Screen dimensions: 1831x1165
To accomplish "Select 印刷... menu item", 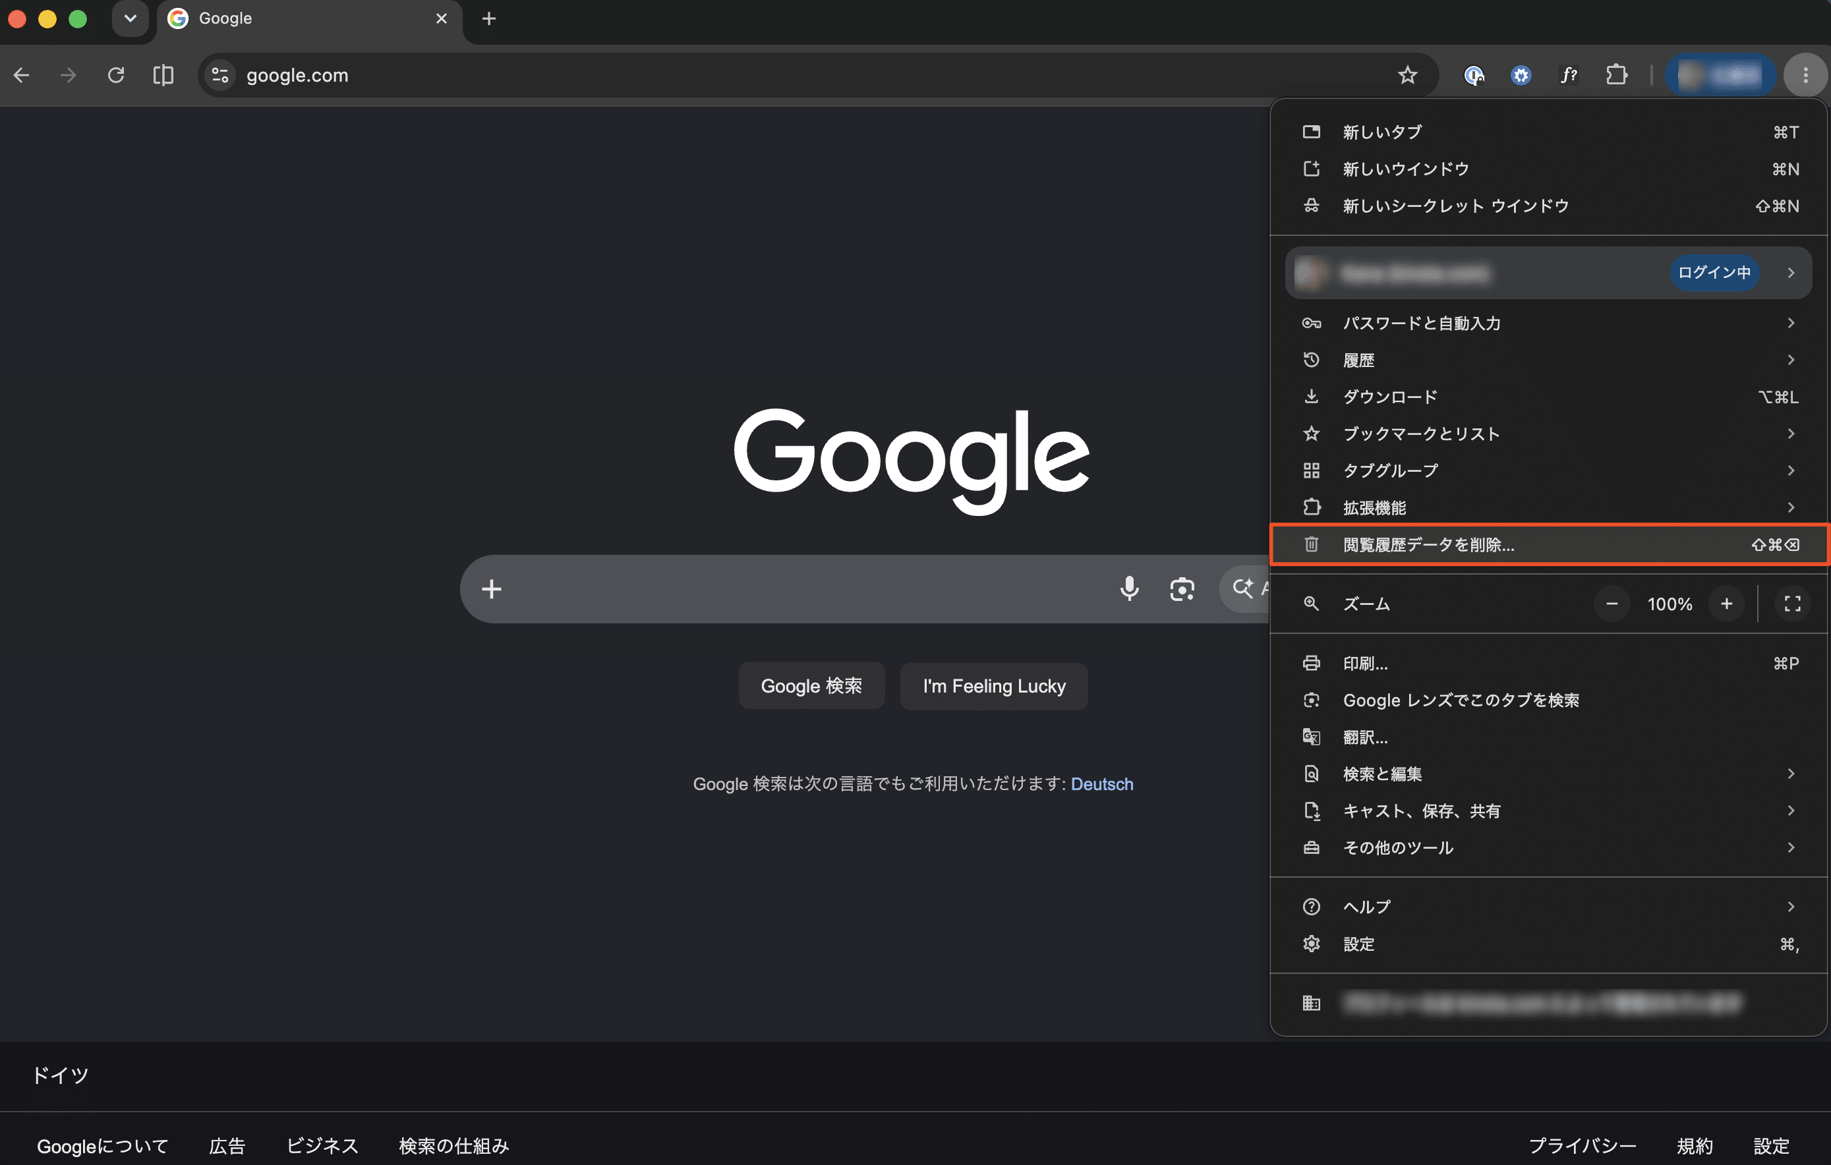I will [1548, 664].
